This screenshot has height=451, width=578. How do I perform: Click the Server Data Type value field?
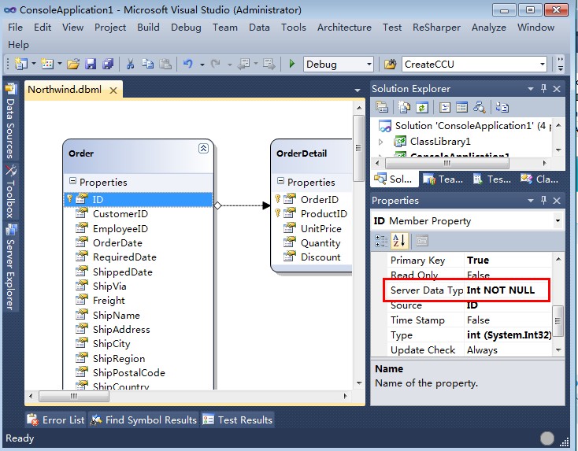tap(507, 290)
